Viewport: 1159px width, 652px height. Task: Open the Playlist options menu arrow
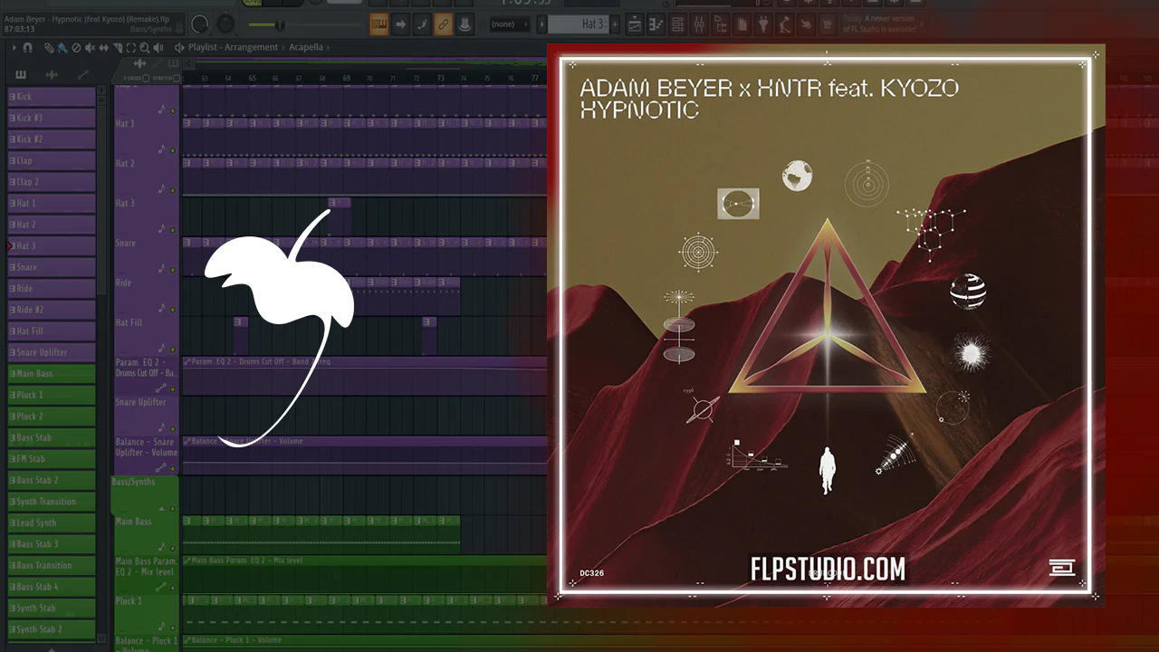point(14,47)
